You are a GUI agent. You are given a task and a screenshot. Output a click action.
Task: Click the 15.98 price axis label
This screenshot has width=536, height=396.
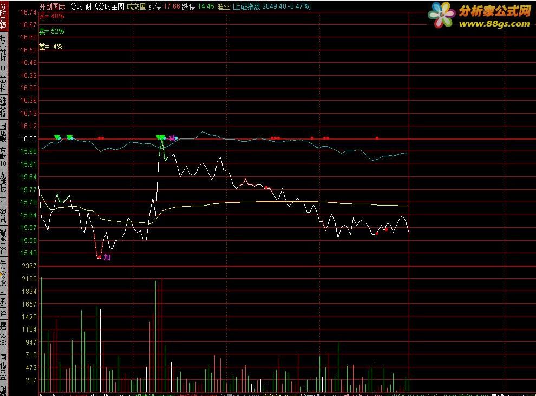(28, 151)
